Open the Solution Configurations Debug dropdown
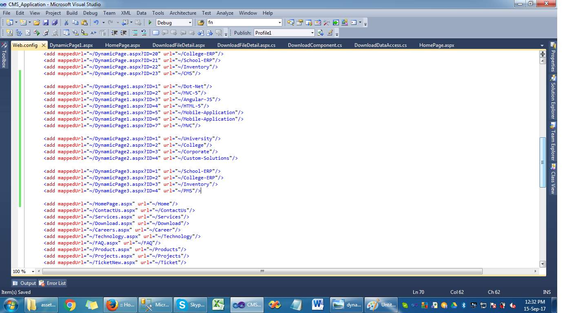Screen dimensions: 567x313 tap(189, 23)
